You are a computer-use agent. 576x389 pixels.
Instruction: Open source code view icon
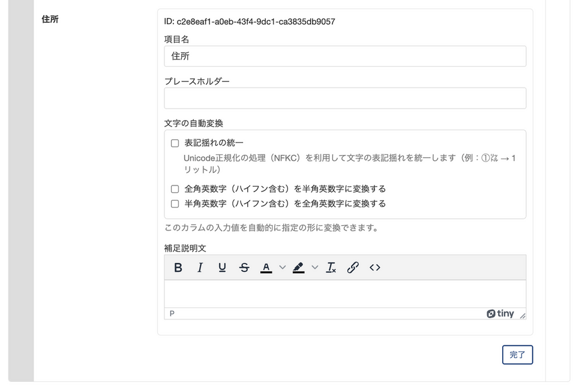click(375, 268)
